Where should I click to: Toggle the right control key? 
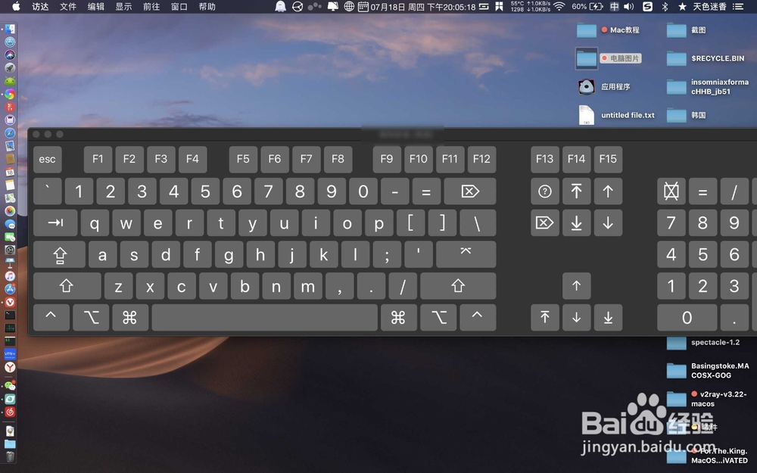478,318
